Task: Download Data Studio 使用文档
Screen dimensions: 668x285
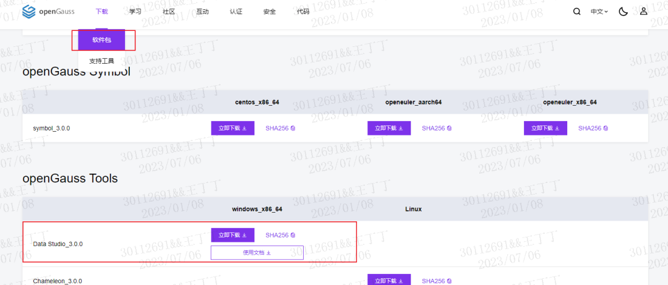Action: (x=257, y=253)
